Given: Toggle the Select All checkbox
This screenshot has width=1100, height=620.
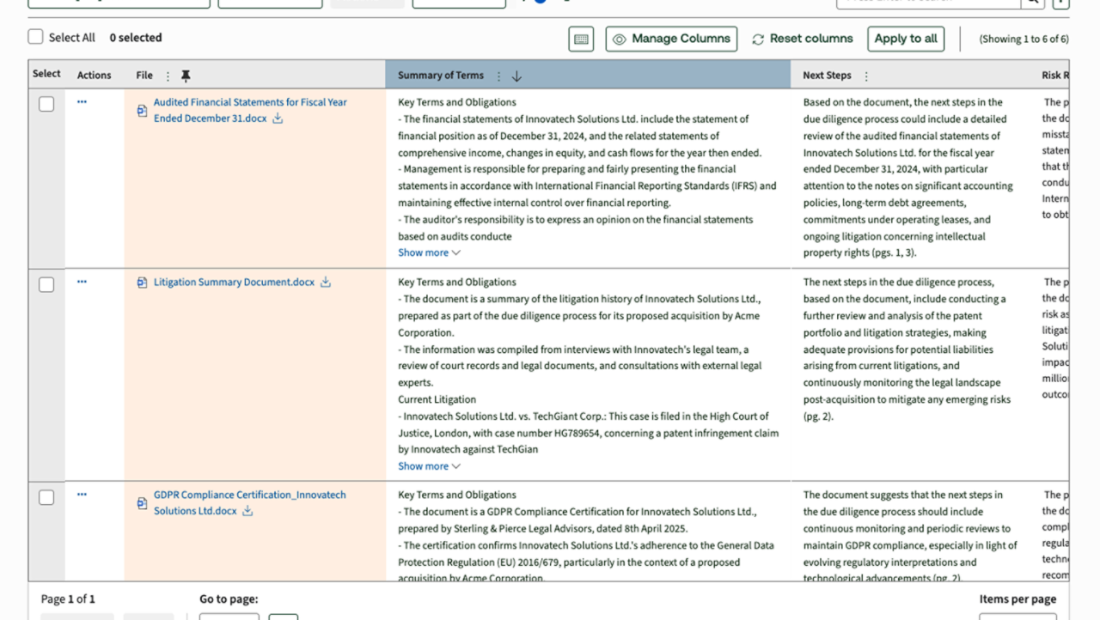Looking at the screenshot, I should click(35, 37).
